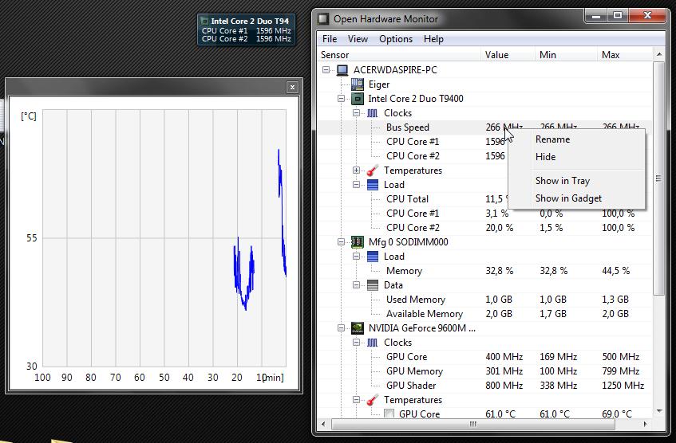Click the CPU Temperatures thermometer icon
The width and height of the screenshot is (676, 443).
(x=373, y=171)
